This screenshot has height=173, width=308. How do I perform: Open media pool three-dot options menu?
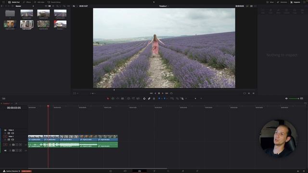point(68,6)
